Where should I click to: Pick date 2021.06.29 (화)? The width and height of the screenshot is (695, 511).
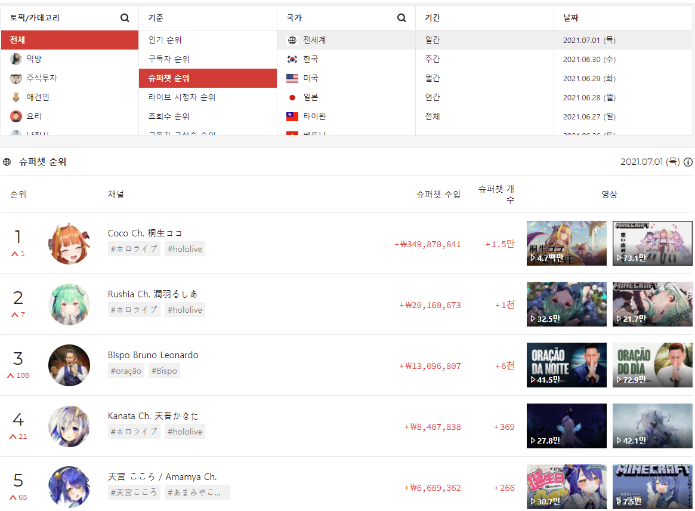(623, 78)
